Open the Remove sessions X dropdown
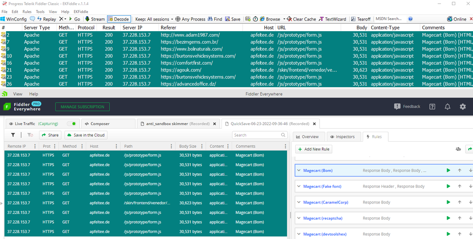 [x=63, y=19]
